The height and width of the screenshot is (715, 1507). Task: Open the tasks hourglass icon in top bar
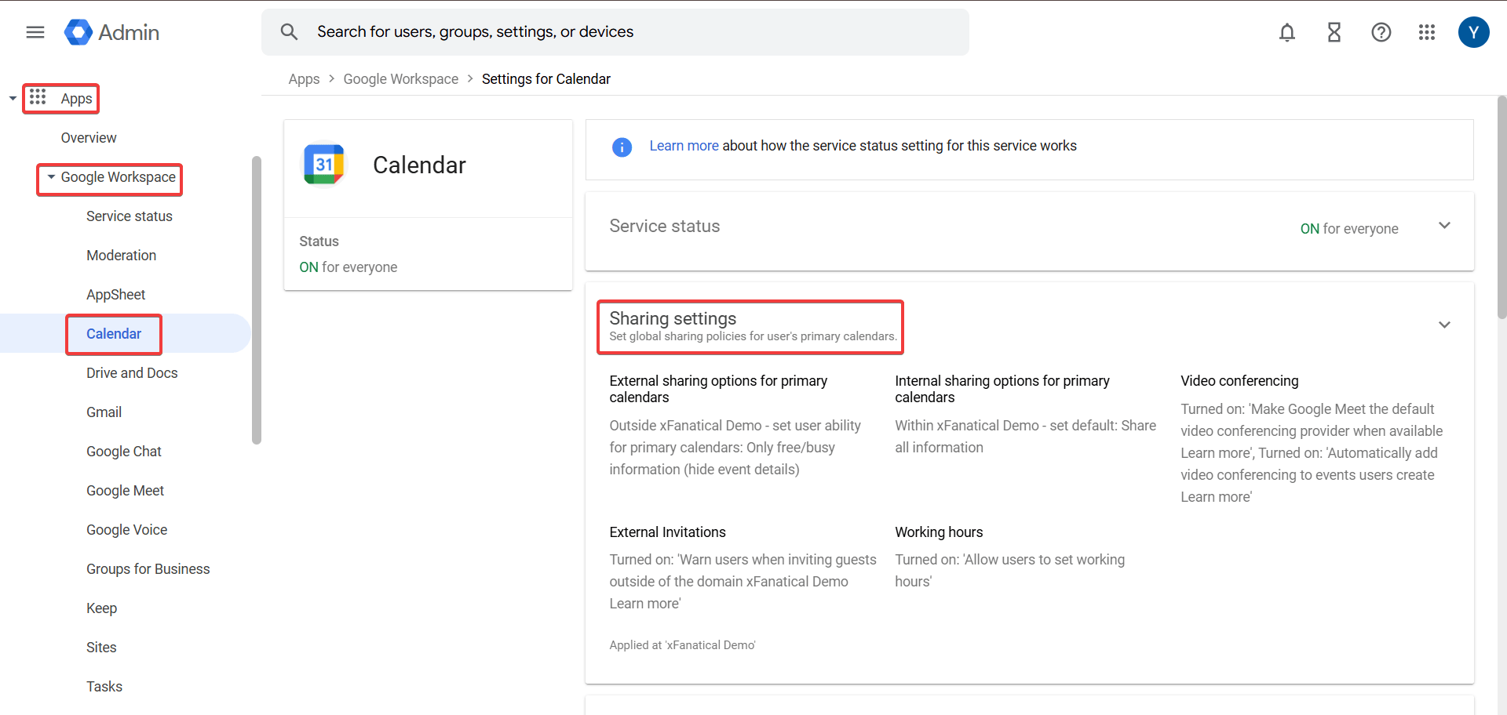1334,32
